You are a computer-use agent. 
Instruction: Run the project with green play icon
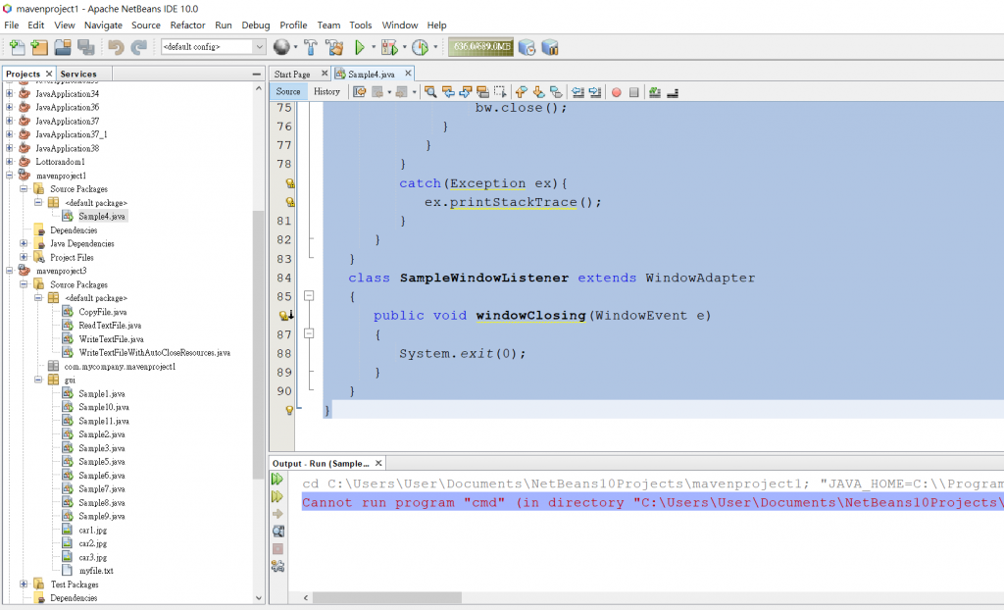coord(359,47)
